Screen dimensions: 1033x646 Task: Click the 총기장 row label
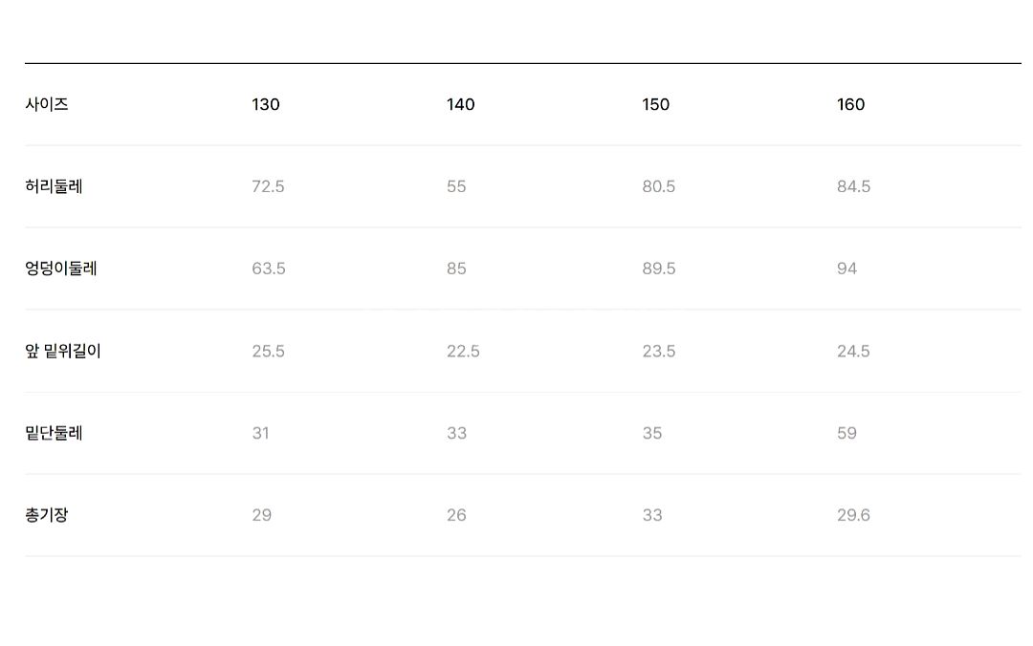pyautogui.click(x=47, y=515)
